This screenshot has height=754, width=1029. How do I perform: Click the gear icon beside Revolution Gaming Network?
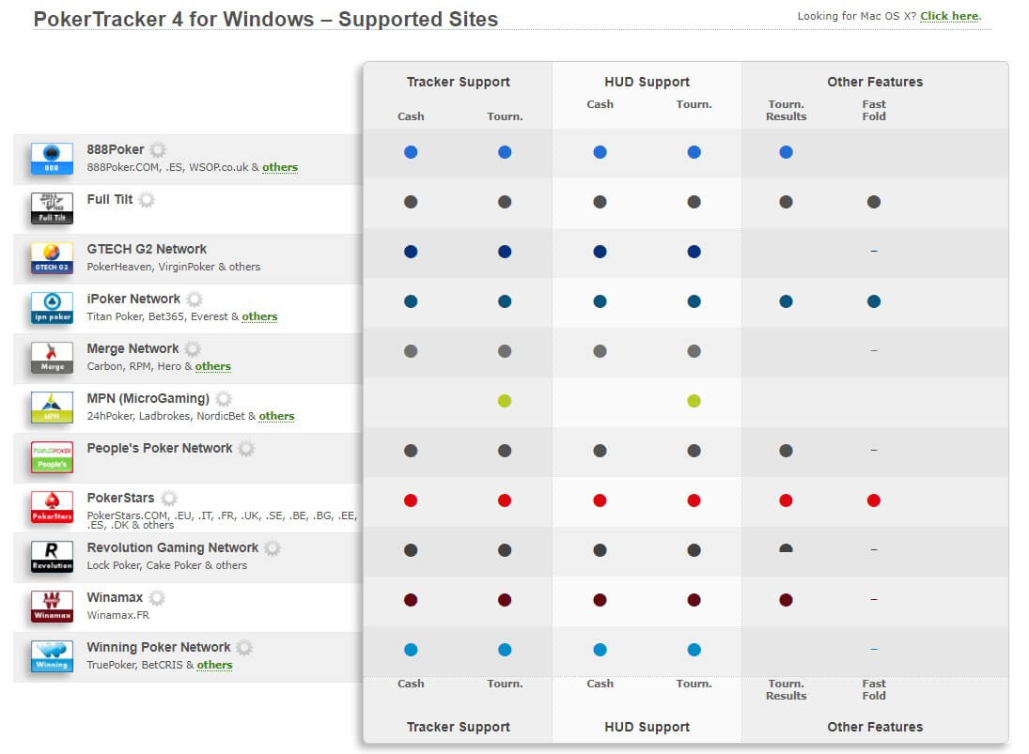tap(273, 548)
